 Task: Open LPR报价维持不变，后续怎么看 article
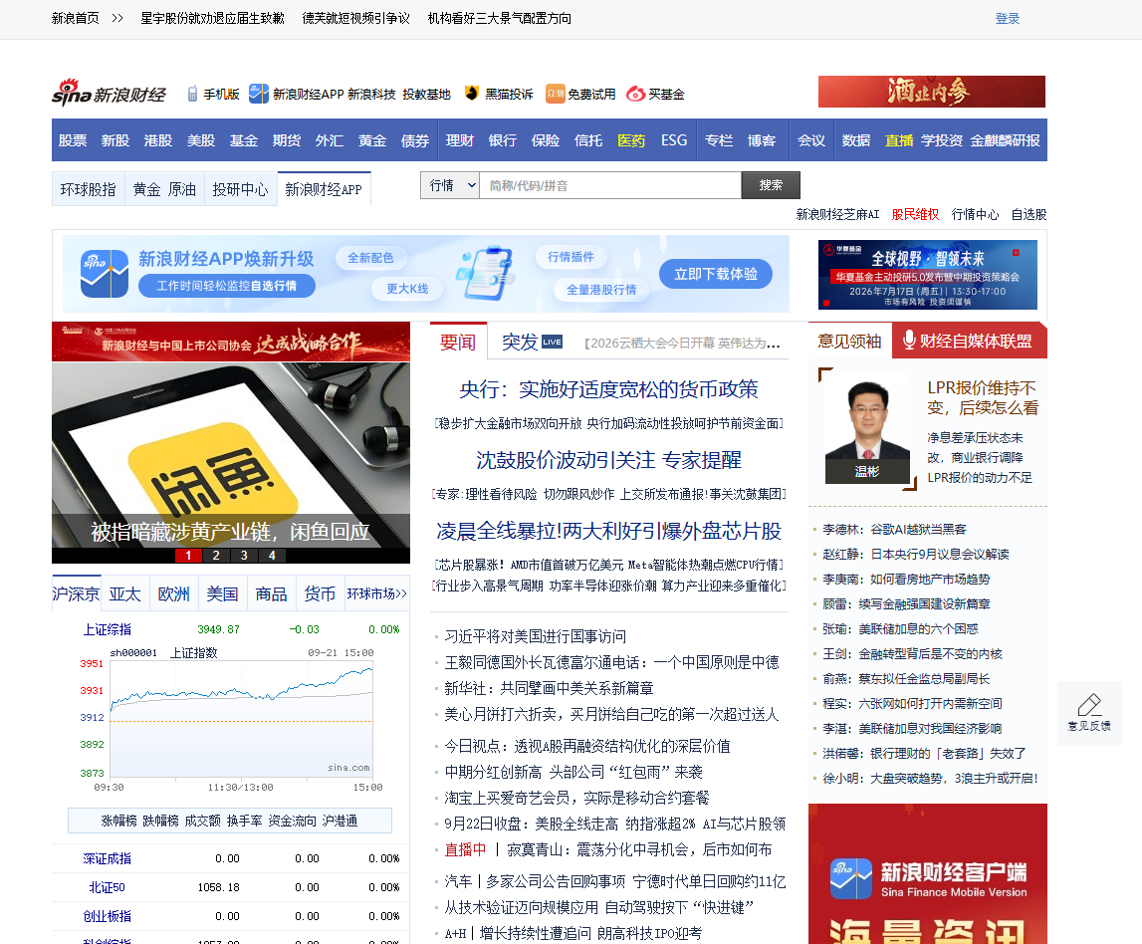pos(982,397)
